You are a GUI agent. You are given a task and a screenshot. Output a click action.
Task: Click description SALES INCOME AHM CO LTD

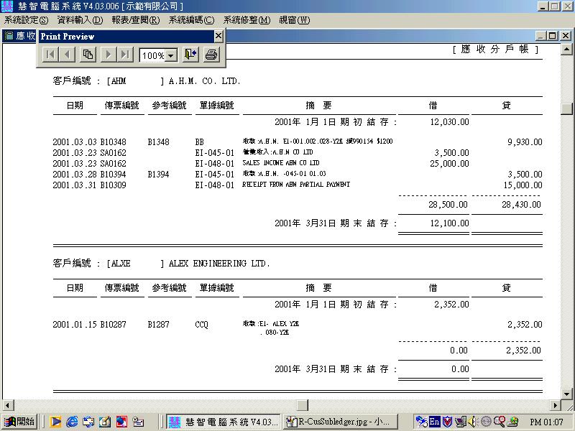coord(281,163)
